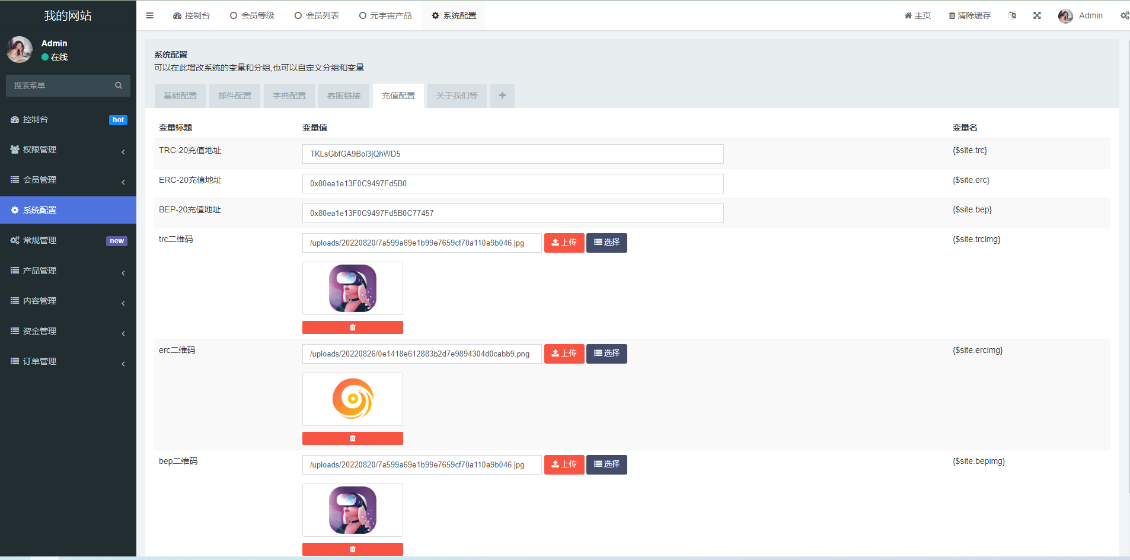Expand the 产品管理 sidebar menu
Viewport: 1130px width, 560px height.
coord(68,270)
